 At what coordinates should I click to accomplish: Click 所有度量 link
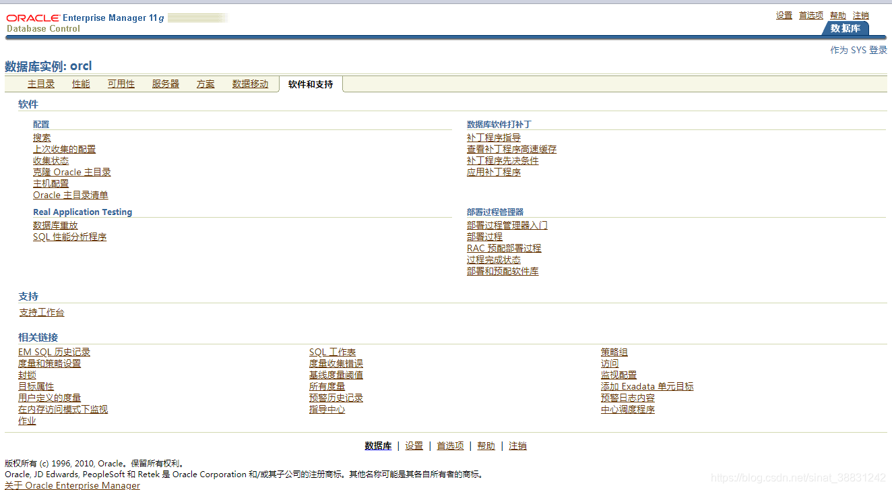click(327, 386)
